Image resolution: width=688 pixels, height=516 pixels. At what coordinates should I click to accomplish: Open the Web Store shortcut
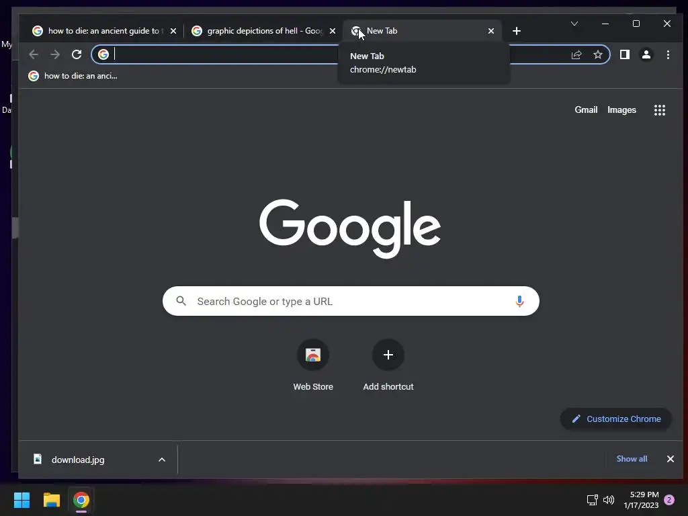click(x=313, y=355)
